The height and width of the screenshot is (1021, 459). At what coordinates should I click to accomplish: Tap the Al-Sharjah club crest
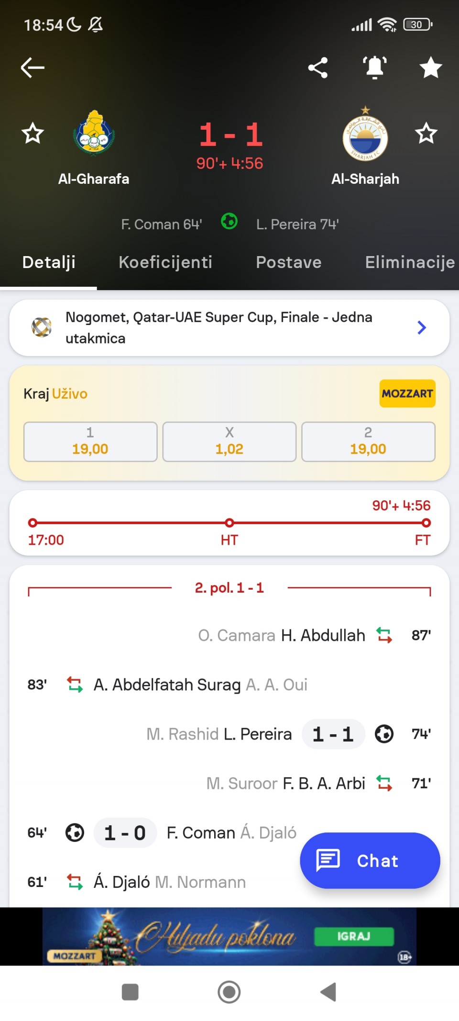[x=365, y=136]
